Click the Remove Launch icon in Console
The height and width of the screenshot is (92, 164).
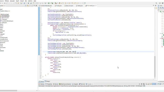pyautogui.click(x=142, y=84)
